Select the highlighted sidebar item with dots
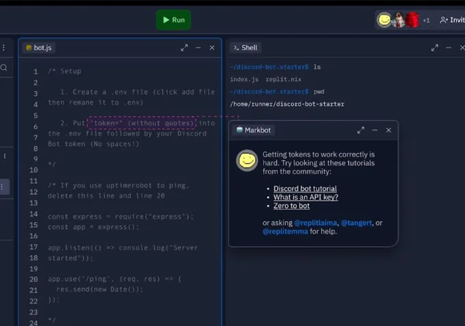This screenshot has height=326, width=465. 3,187
